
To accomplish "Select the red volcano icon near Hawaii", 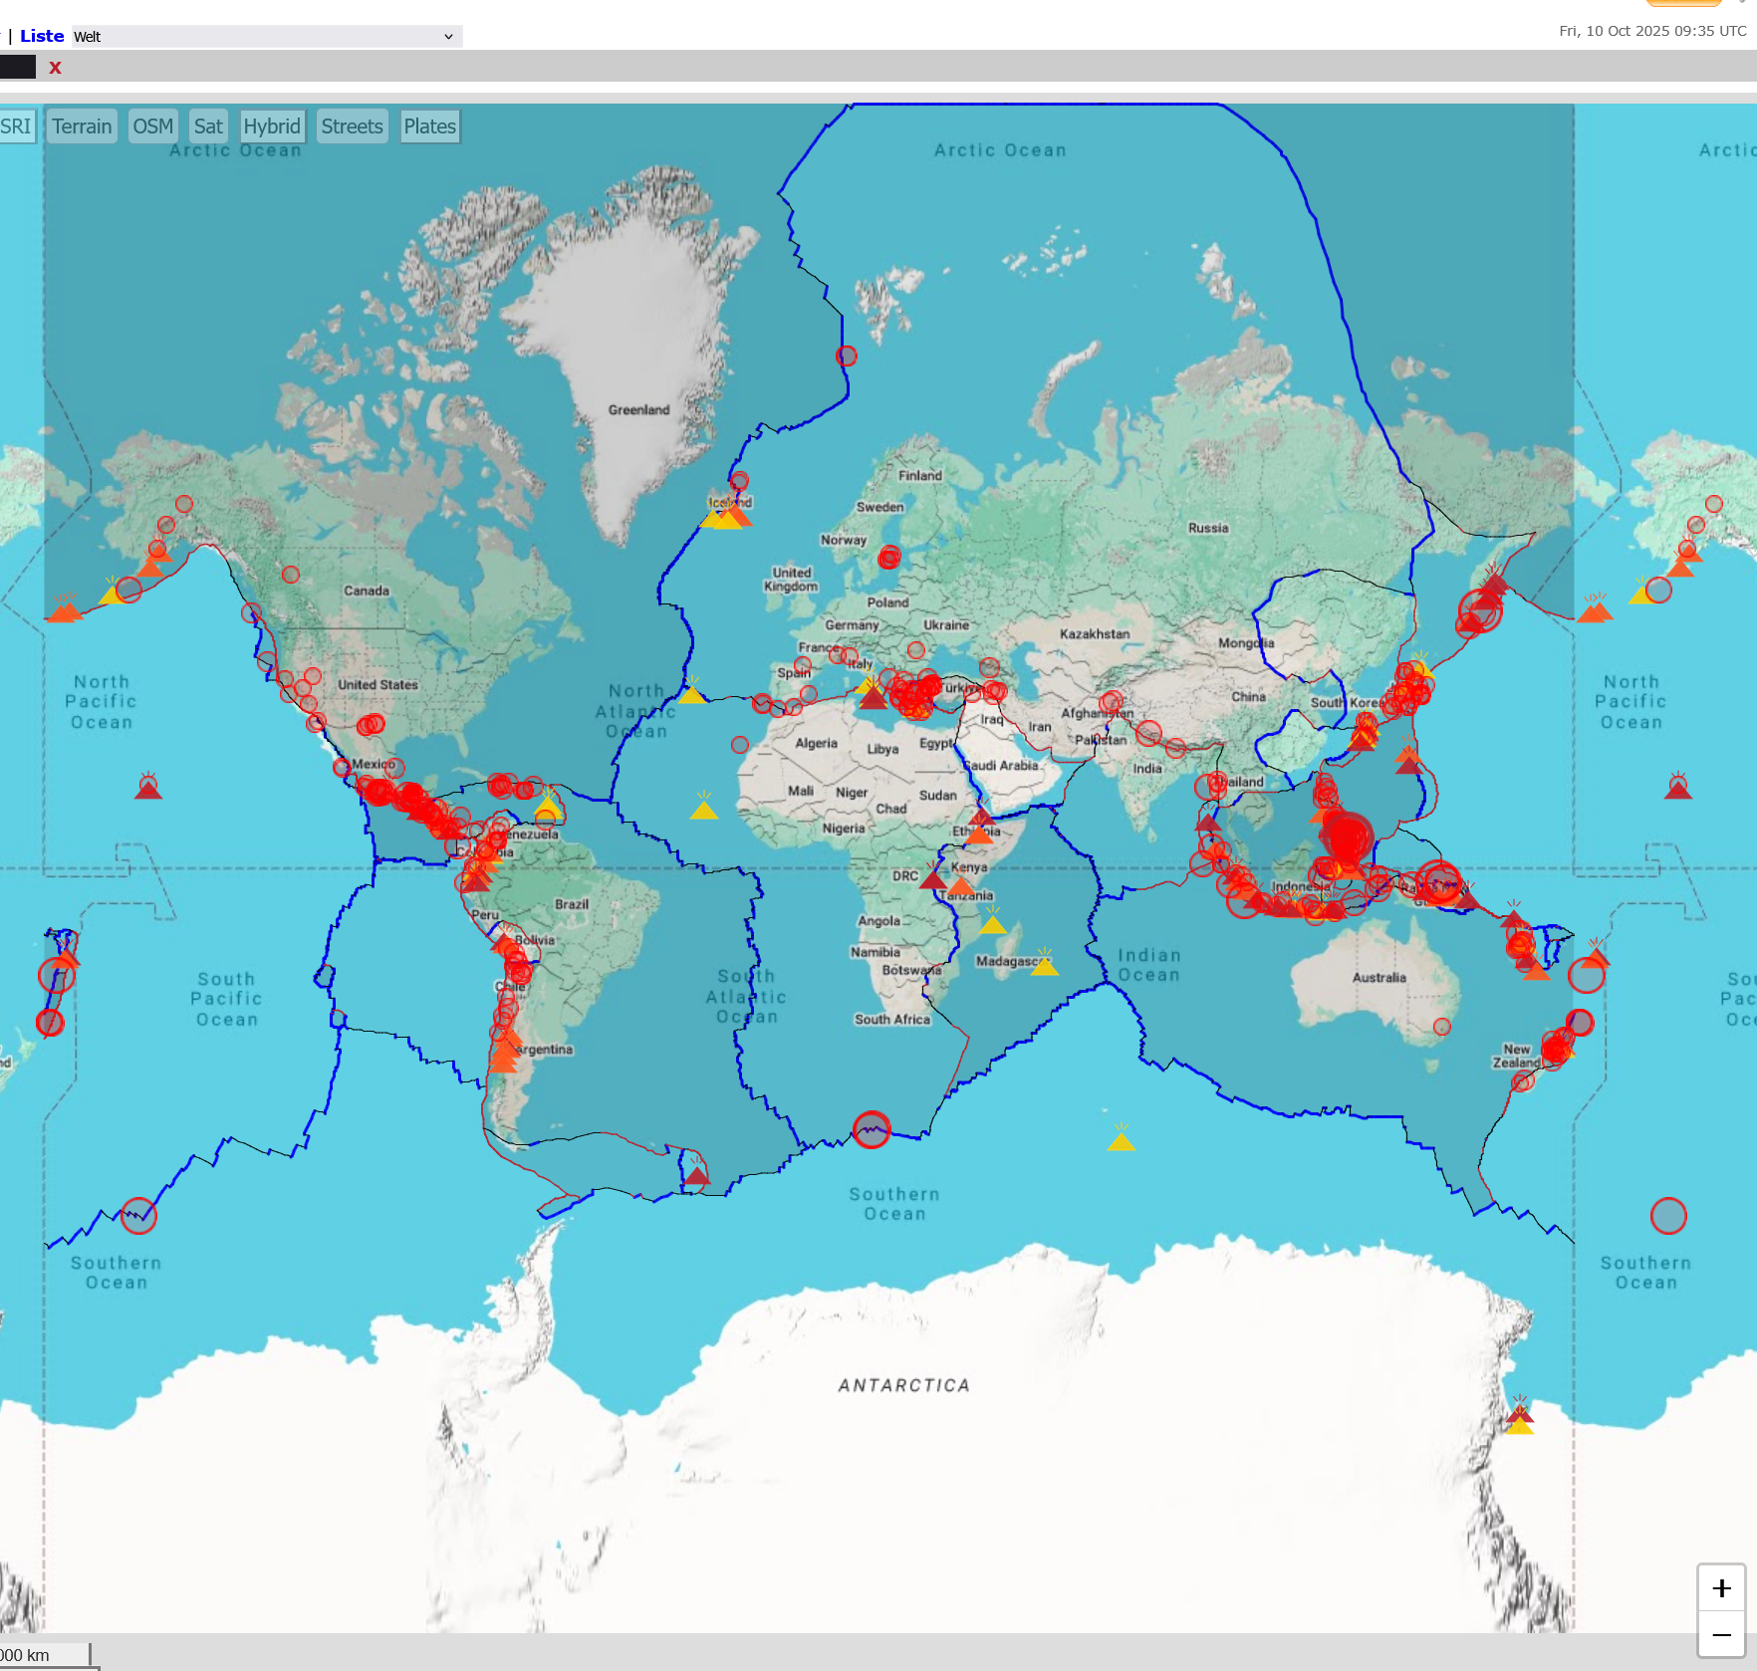I will tap(148, 789).
